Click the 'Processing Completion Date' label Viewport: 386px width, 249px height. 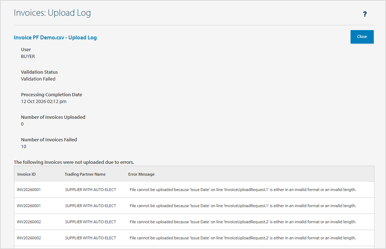point(52,95)
